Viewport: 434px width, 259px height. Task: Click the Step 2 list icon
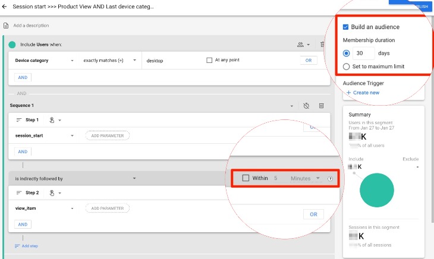pos(19,192)
